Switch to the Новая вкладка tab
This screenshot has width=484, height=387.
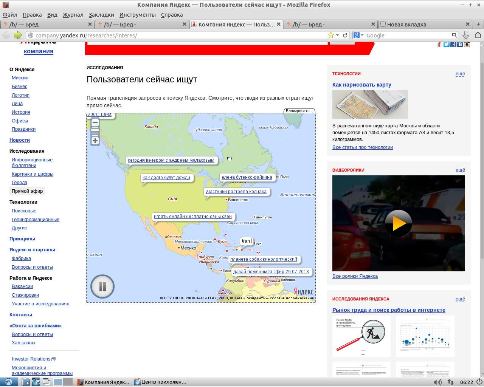click(425, 24)
